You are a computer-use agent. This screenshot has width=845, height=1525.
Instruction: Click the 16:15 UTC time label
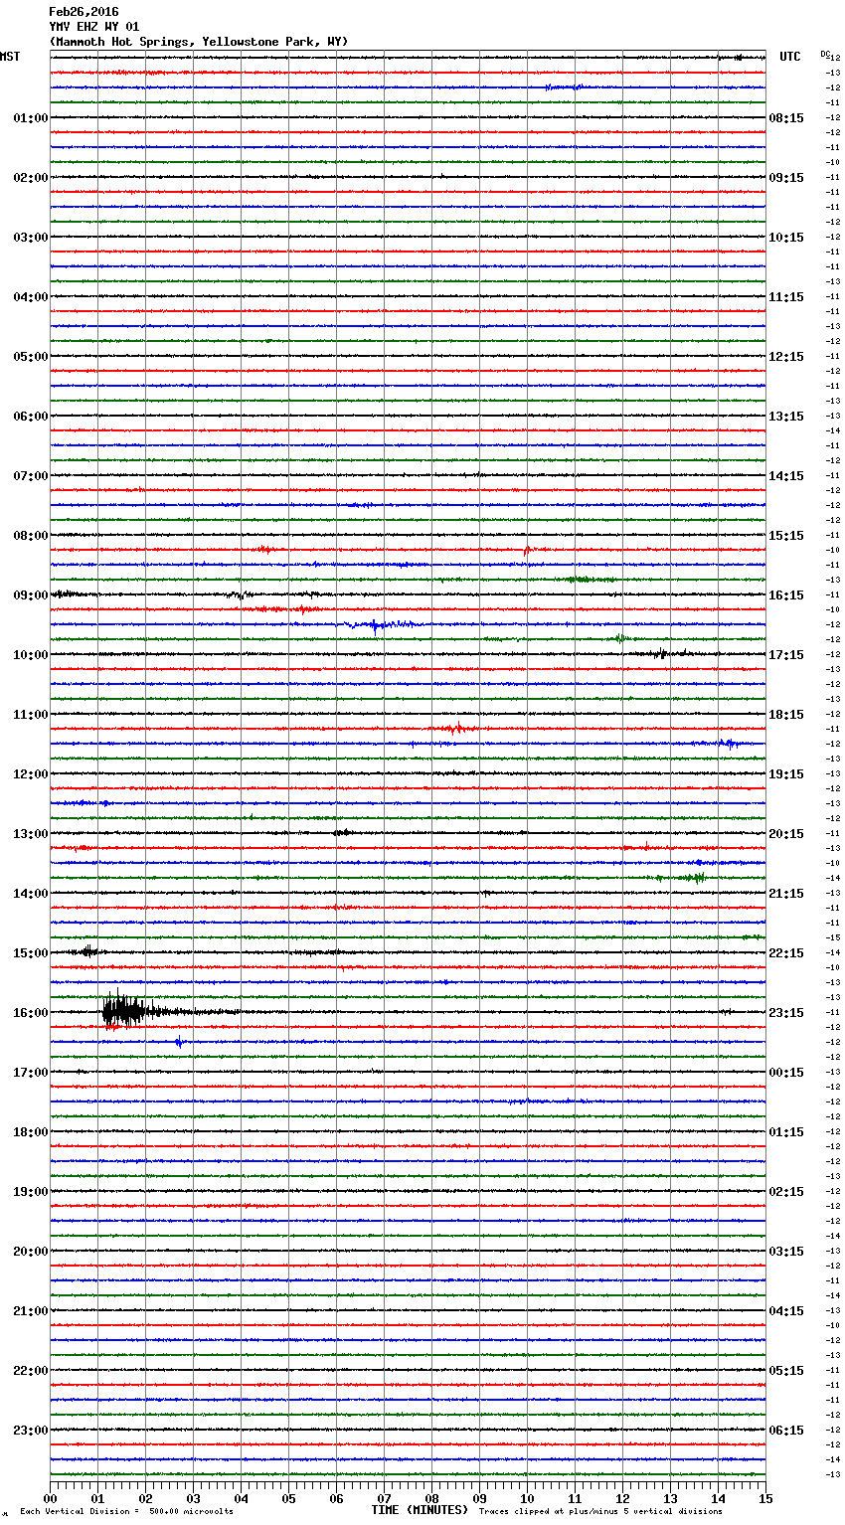pos(786,595)
